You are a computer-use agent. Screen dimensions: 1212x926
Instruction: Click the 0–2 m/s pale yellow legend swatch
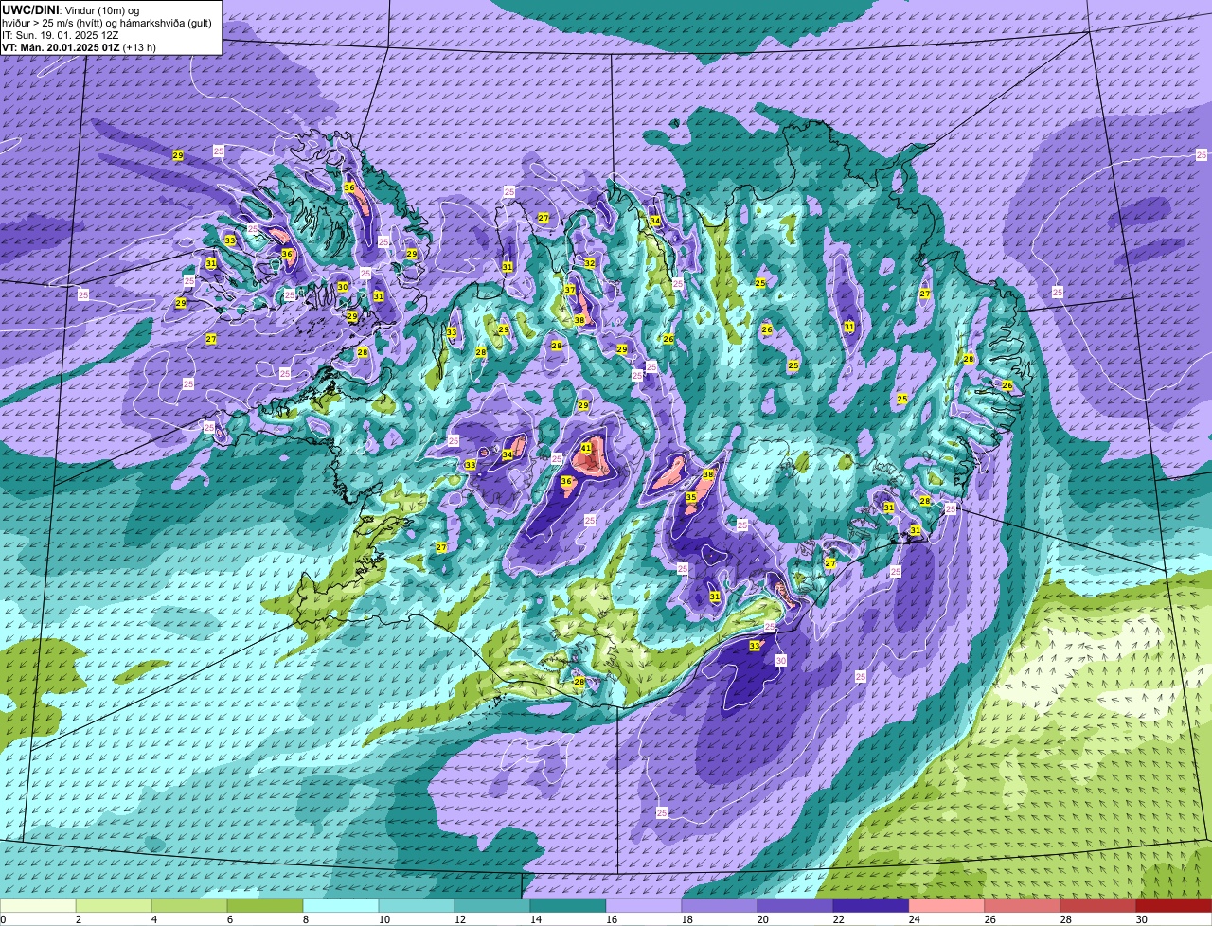tap(38, 906)
